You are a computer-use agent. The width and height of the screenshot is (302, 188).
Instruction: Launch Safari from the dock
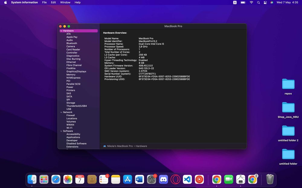[56, 180]
